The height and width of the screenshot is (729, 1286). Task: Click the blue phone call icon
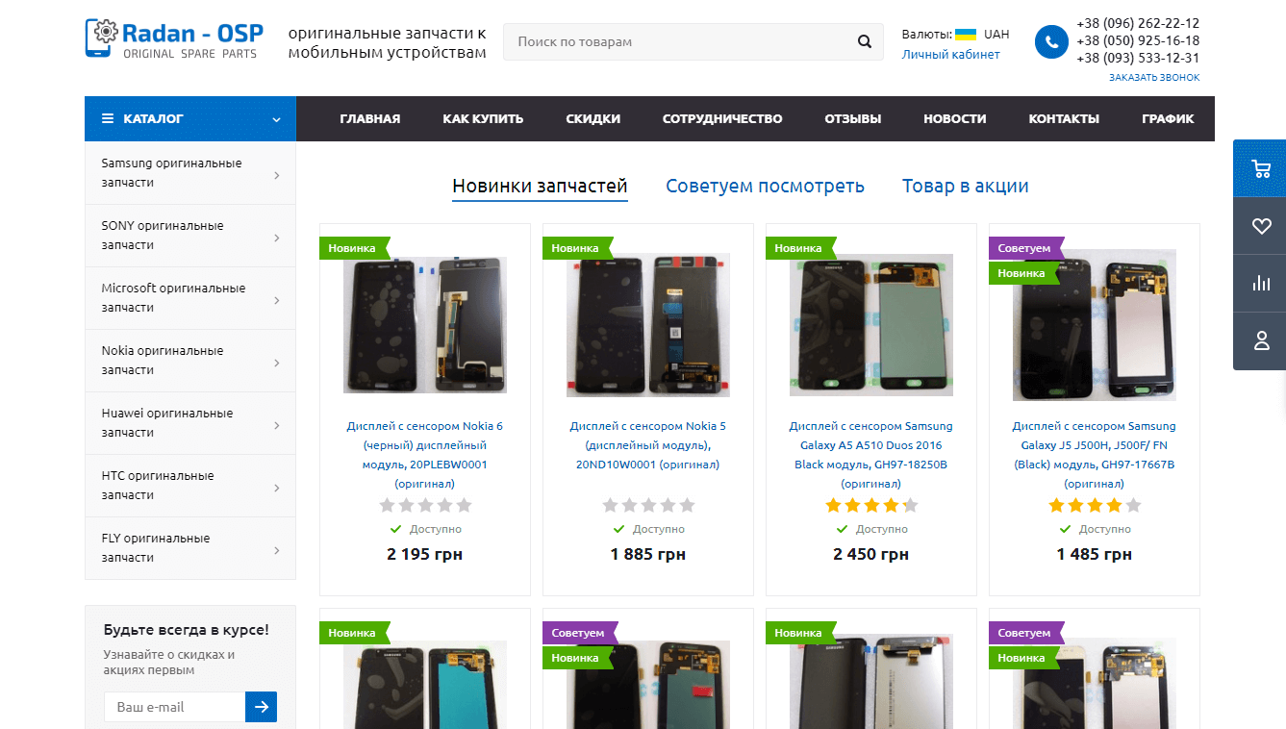1051,42
